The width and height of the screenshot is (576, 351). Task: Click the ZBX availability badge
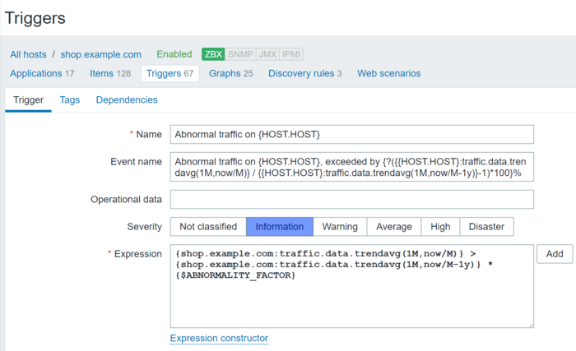[213, 54]
